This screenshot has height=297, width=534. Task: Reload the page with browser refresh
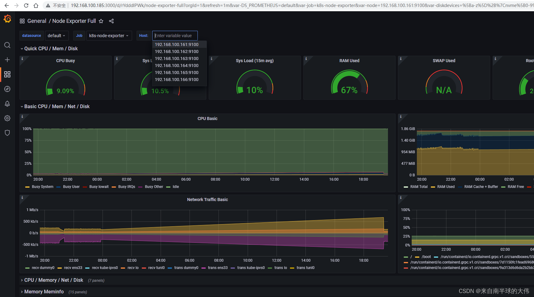click(x=26, y=5)
